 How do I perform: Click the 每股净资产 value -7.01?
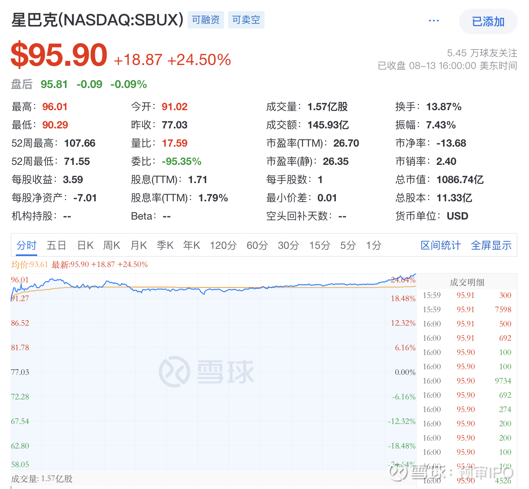click(x=85, y=198)
